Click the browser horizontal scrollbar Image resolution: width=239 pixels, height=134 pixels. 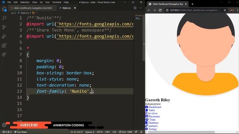click(x=181, y=132)
